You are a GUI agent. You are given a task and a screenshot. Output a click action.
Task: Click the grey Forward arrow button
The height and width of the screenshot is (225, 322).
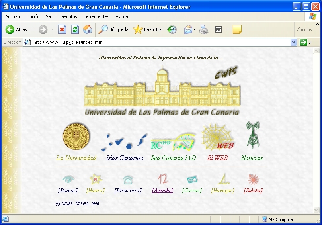[x=43, y=29]
